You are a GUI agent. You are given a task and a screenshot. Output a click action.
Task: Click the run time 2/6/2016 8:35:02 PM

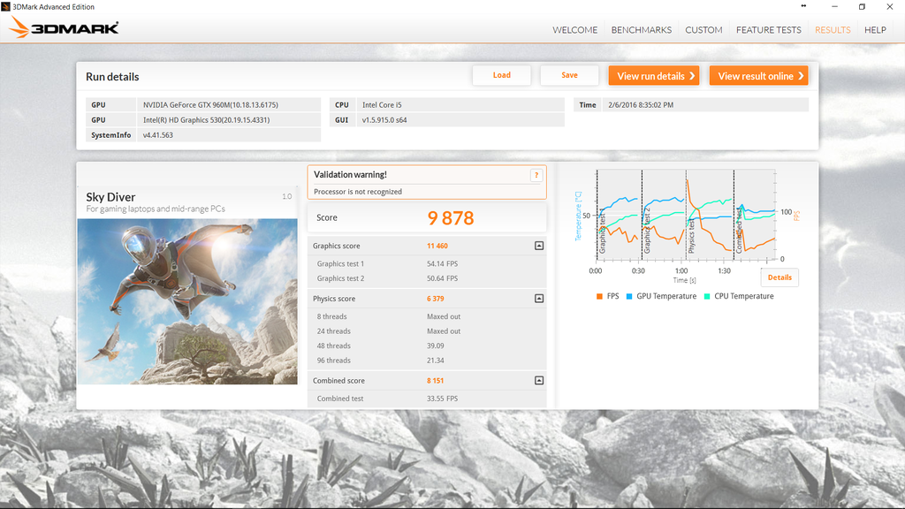point(641,105)
